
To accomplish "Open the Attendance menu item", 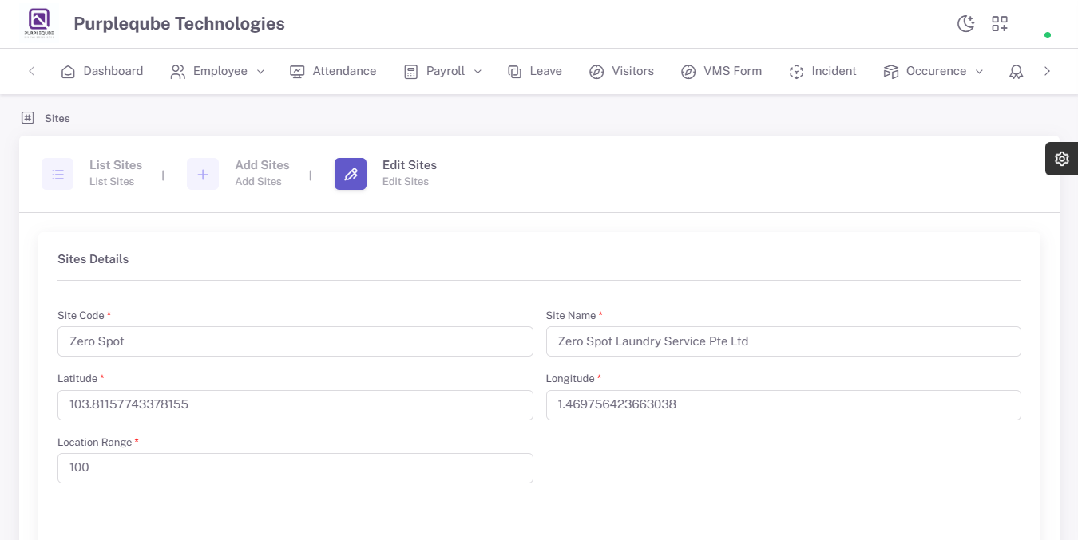I will (x=333, y=71).
